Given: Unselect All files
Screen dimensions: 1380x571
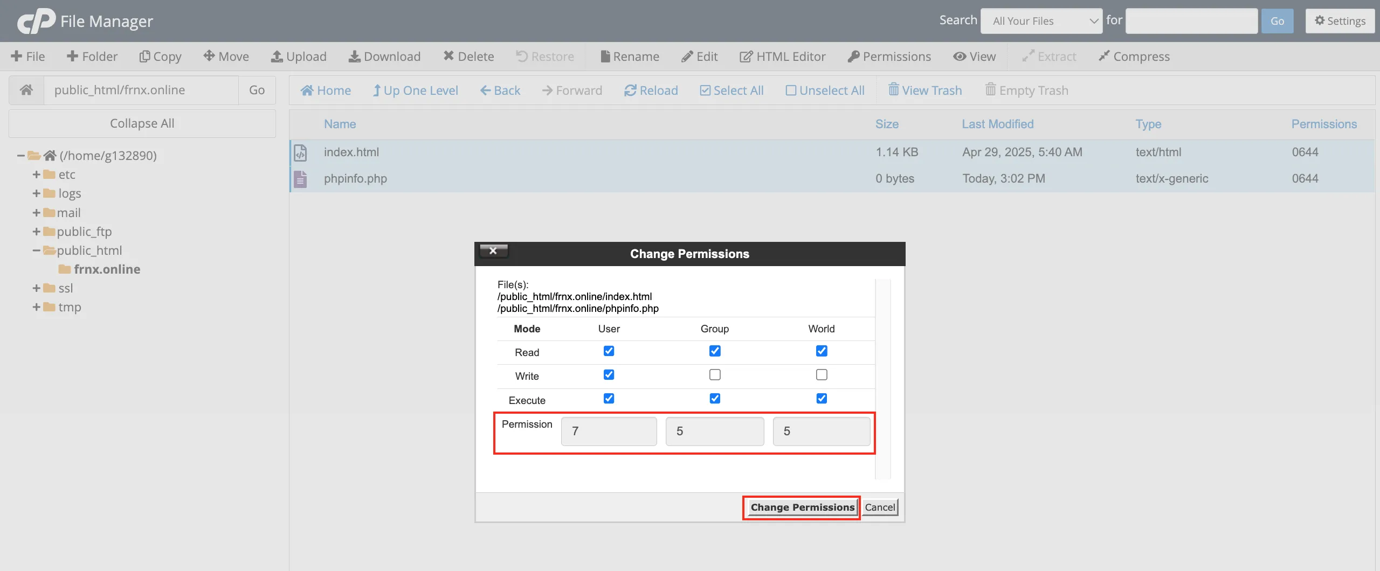Looking at the screenshot, I should click(x=825, y=90).
